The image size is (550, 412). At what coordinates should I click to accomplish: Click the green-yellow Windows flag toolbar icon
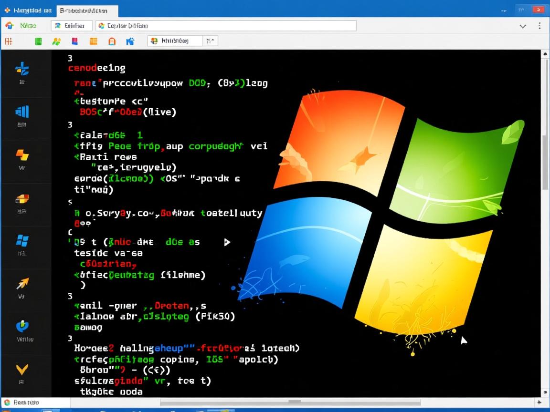tap(56, 41)
